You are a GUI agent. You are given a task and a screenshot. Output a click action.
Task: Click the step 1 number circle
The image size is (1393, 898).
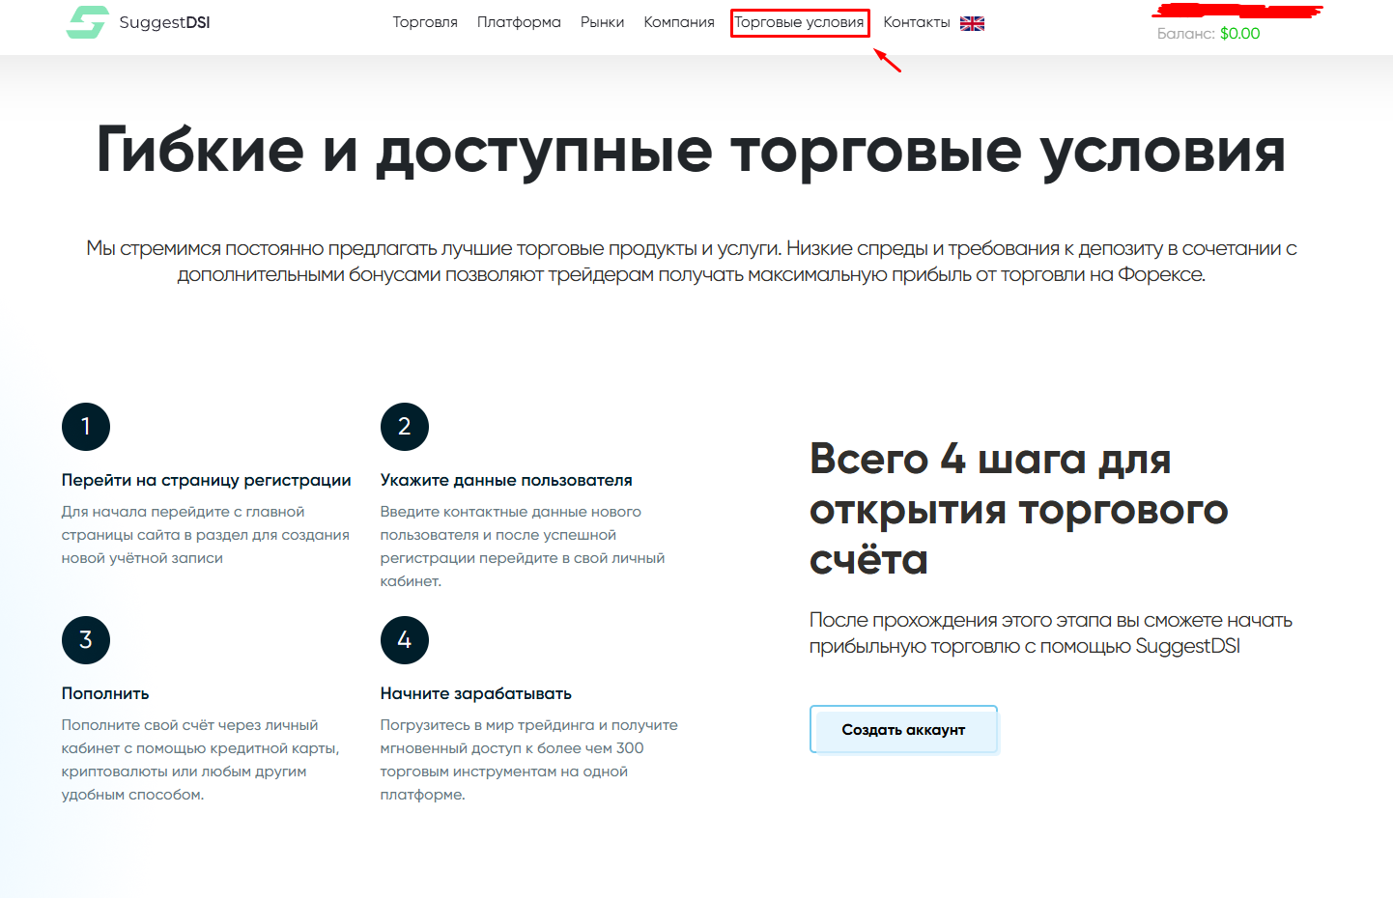coord(86,427)
